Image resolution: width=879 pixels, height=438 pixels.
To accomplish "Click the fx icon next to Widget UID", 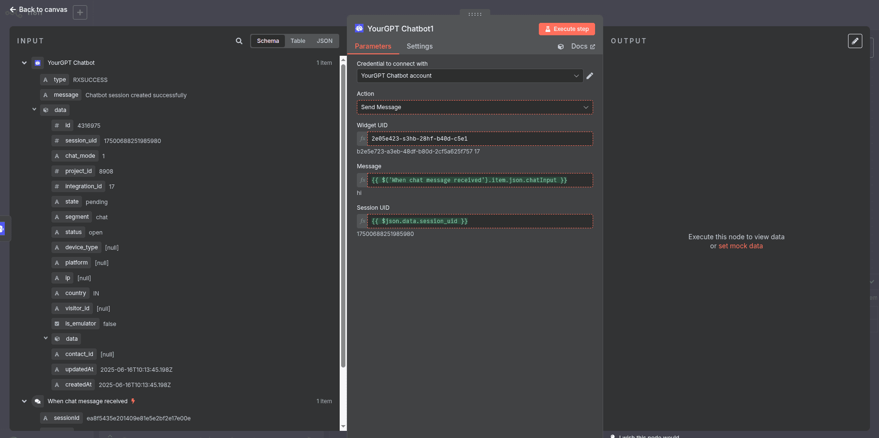I will [x=362, y=139].
